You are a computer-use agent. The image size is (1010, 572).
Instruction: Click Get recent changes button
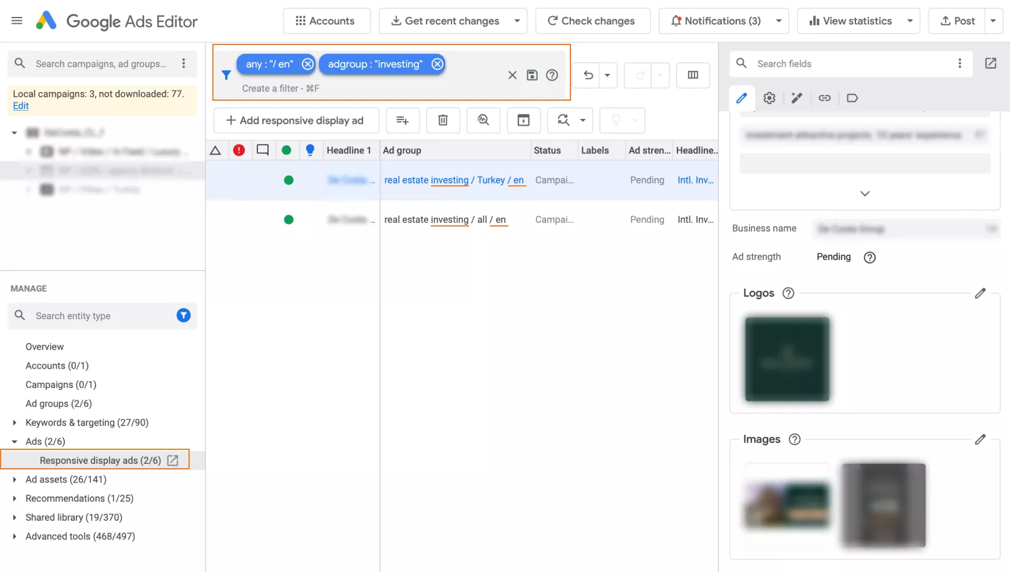[445, 21]
